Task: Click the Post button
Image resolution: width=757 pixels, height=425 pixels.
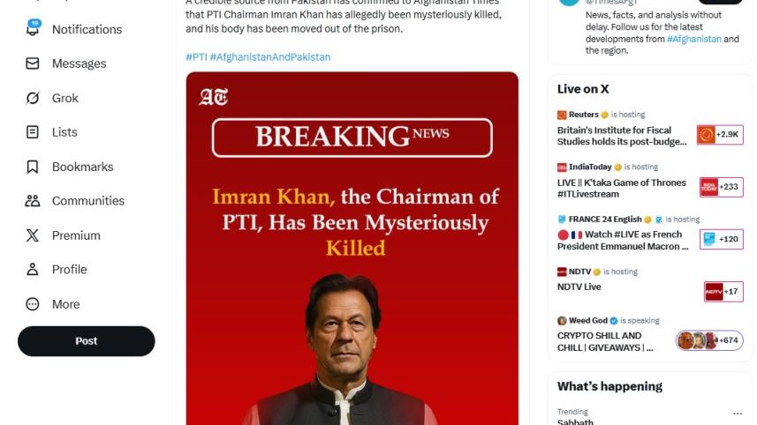Action: point(86,341)
